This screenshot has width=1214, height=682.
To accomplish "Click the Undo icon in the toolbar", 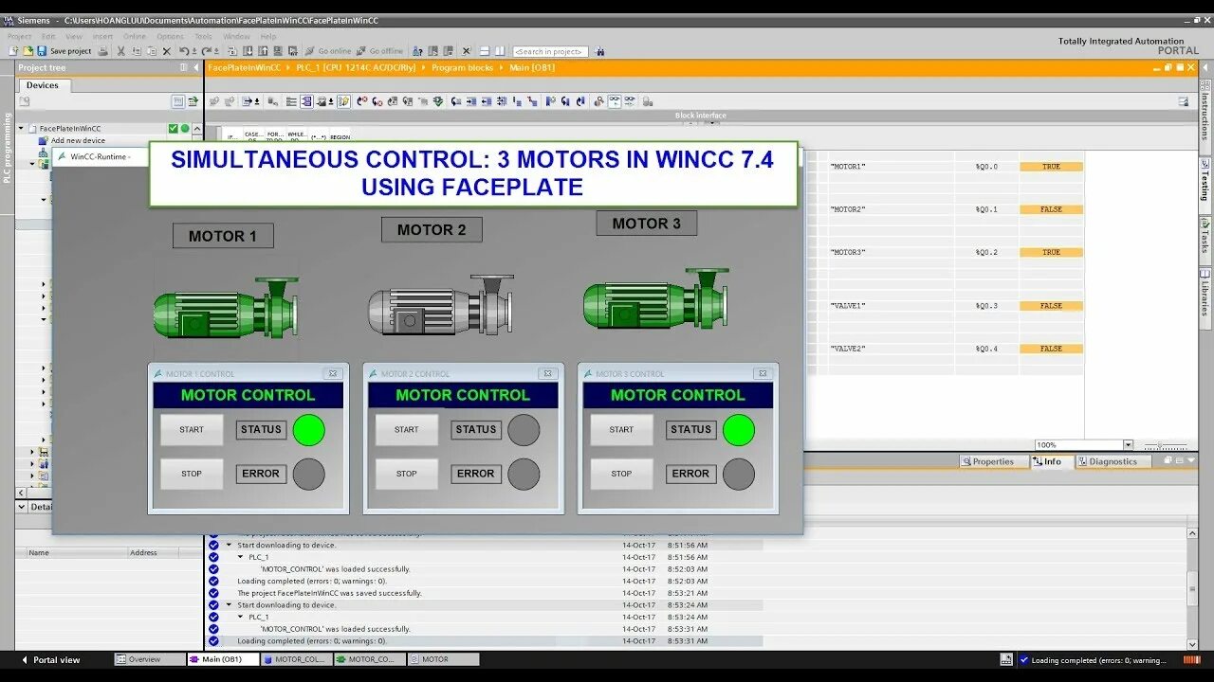I will coord(184,50).
